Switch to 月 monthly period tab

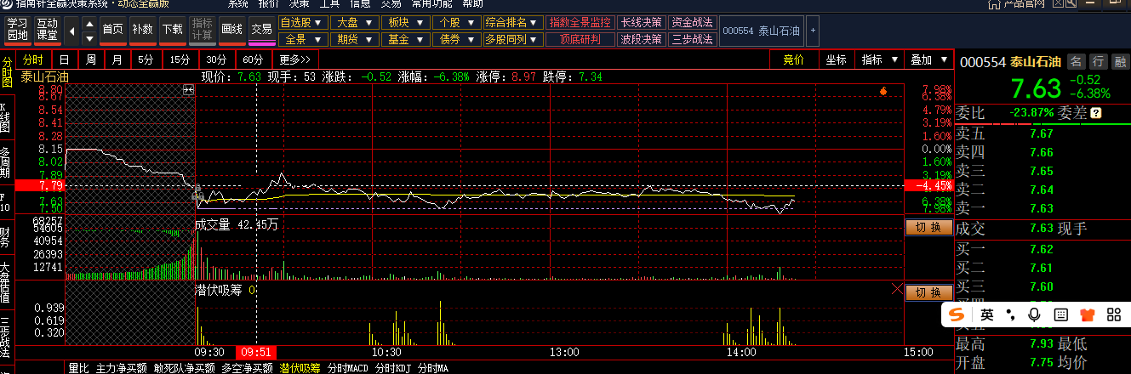[x=117, y=59]
